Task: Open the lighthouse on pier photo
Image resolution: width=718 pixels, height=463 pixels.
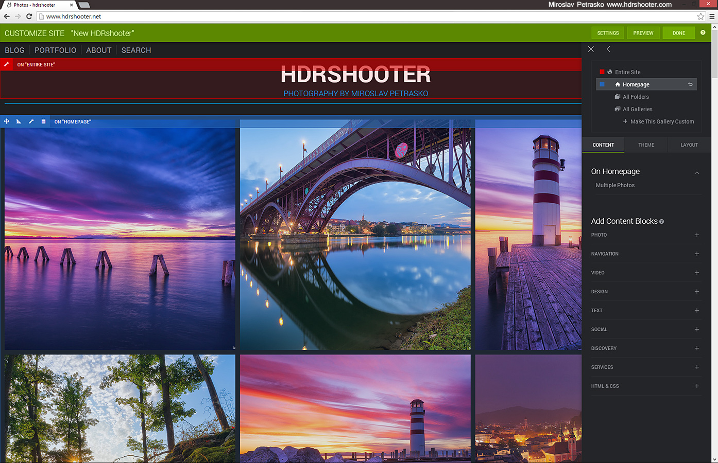Action: pos(528,235)
